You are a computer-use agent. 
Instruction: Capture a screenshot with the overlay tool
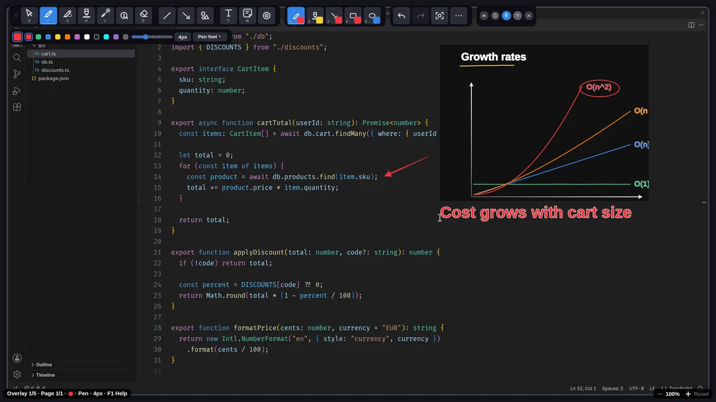(440, 16)
